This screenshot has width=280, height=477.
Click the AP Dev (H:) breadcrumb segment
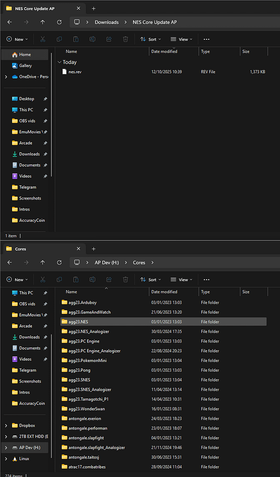pos(107,262)
